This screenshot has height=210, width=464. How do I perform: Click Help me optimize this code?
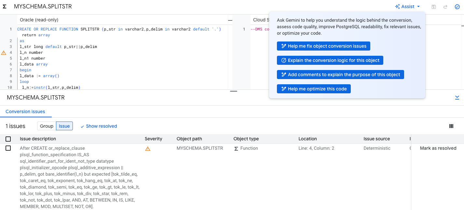[x=314, y=88]
